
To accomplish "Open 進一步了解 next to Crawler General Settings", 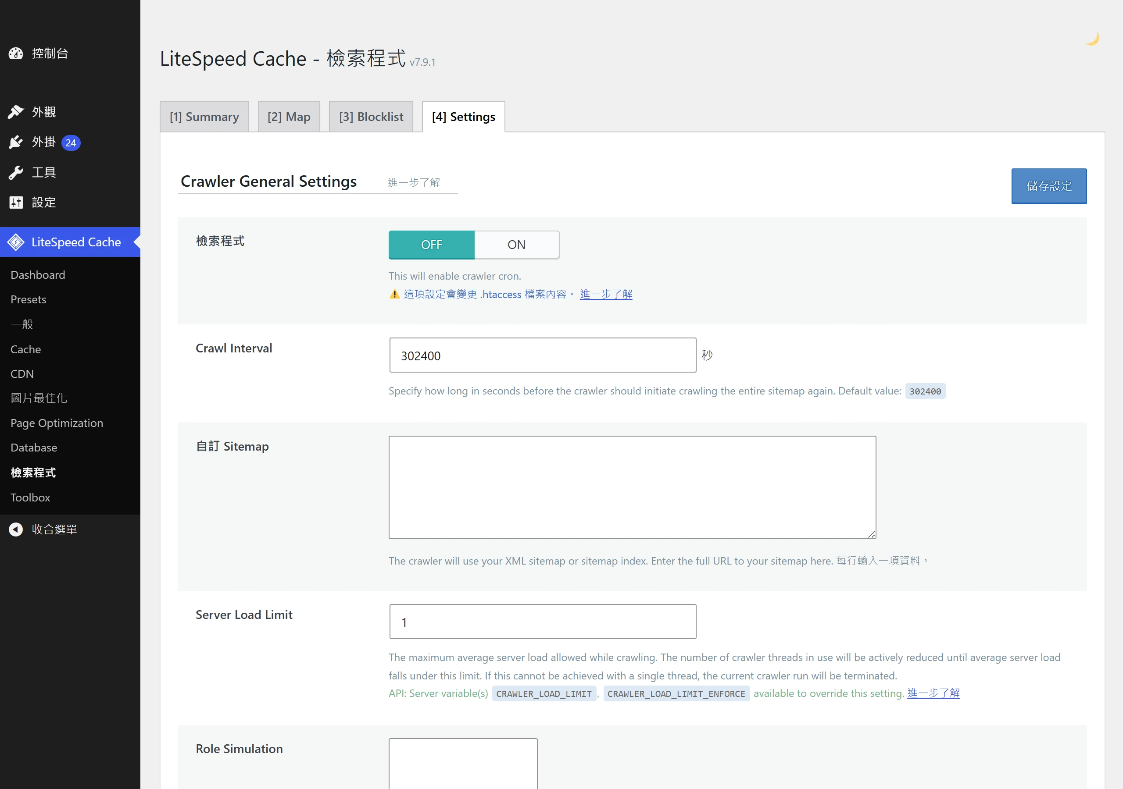I will pyautogui.click(x=414, y=183).
